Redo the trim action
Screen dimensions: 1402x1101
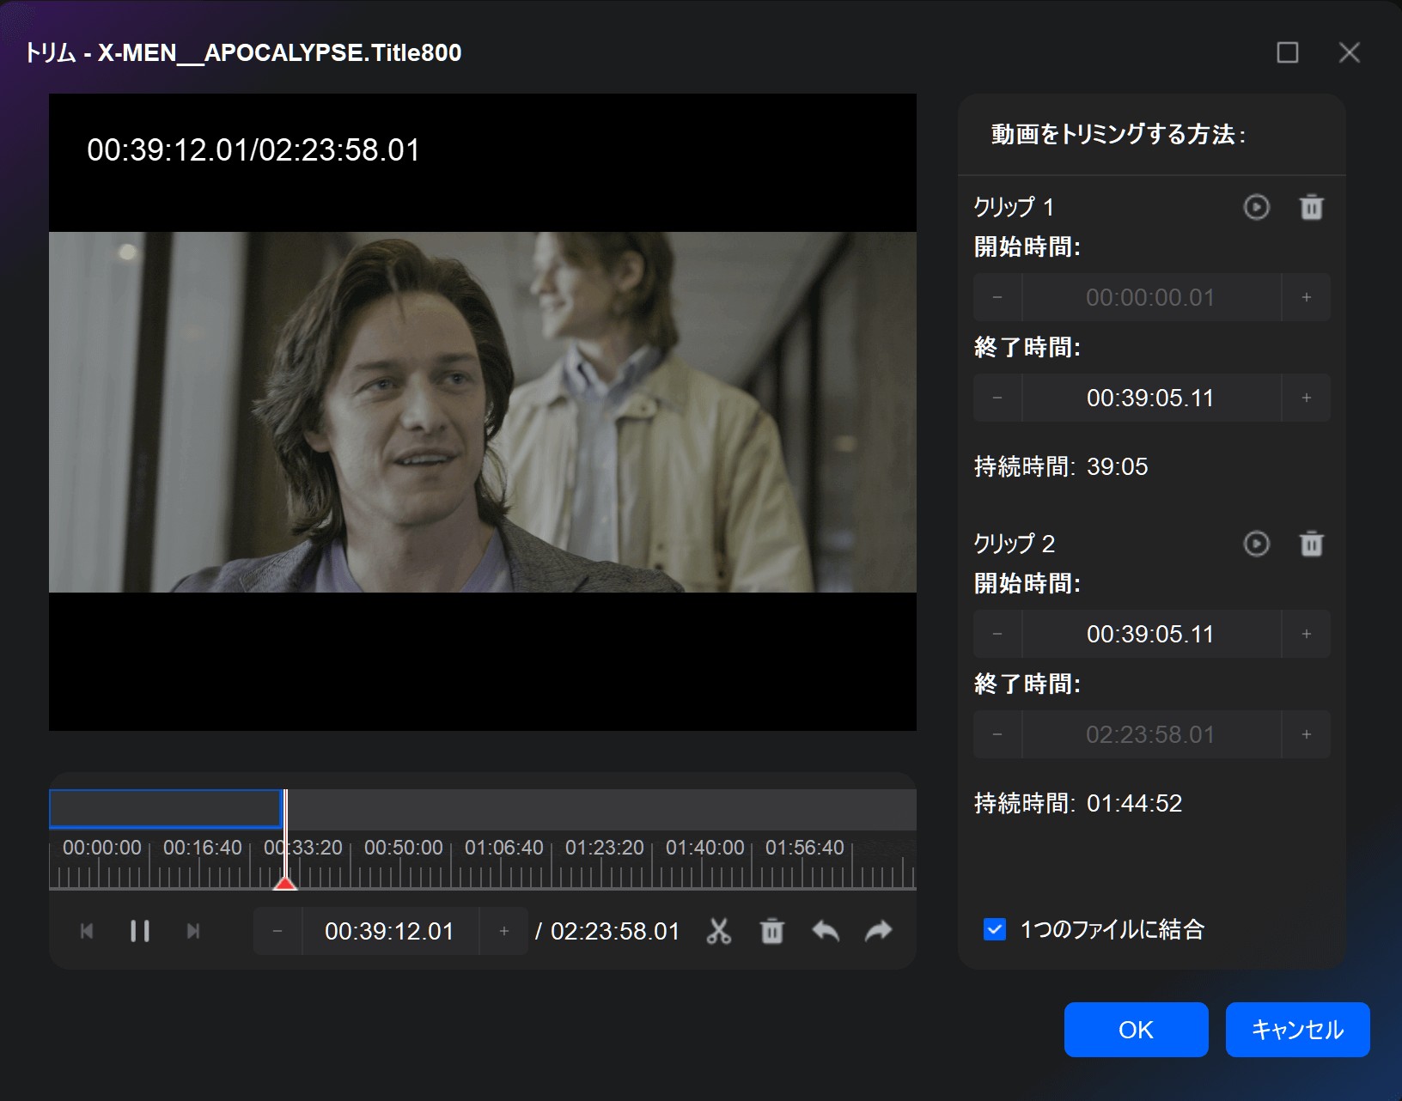pos(879,931)
